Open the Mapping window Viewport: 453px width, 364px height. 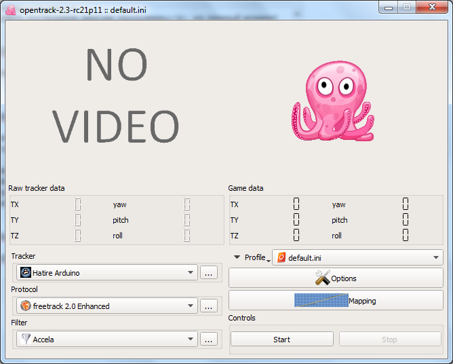click(336, 300)
